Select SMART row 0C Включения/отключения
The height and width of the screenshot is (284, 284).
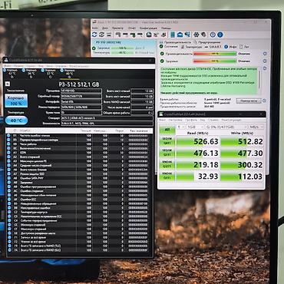(78, 148)
